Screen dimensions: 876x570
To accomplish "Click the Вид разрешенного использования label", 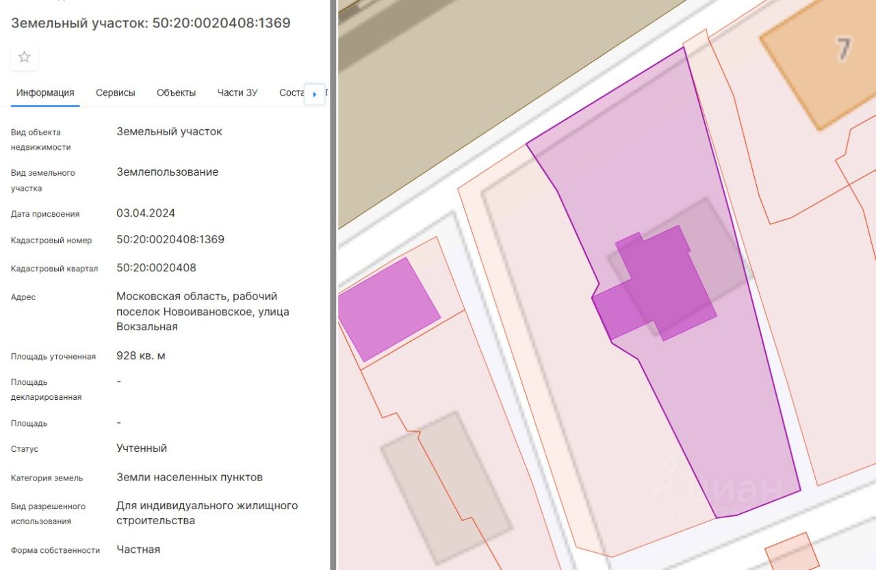I will tap(48, 514).
